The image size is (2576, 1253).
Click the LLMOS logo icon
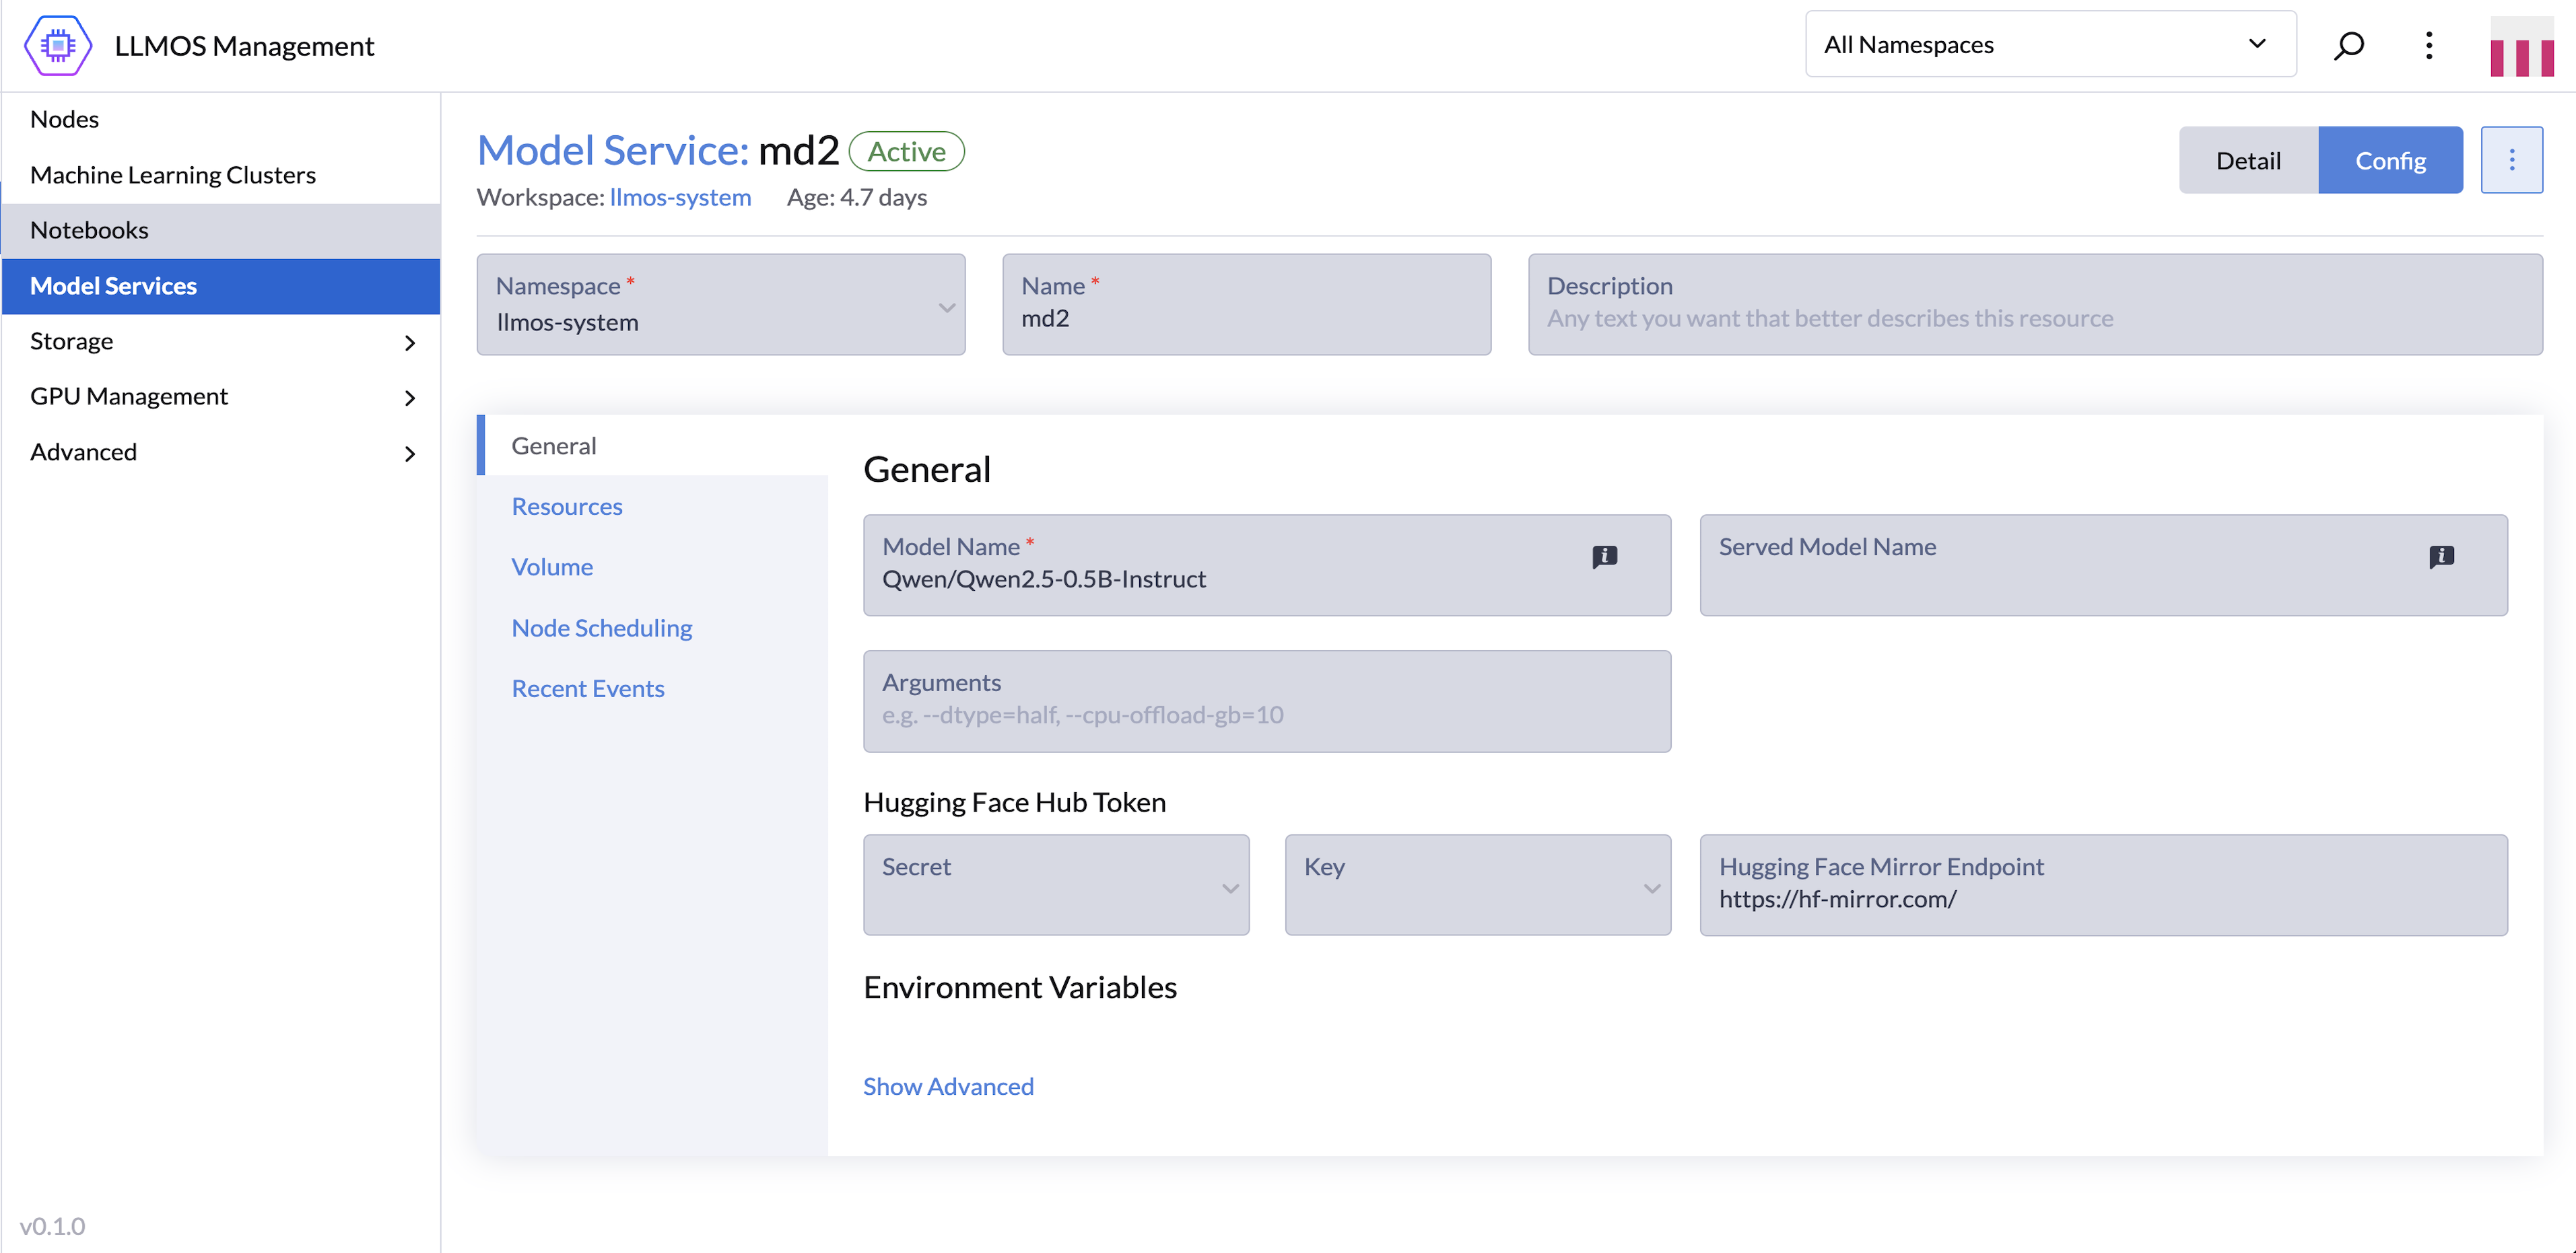coord(58,45)
